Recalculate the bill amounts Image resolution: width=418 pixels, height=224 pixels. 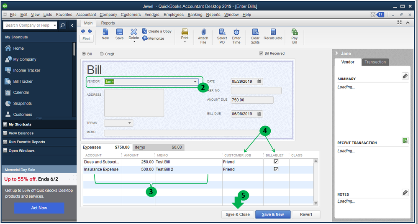coord(273,34)
